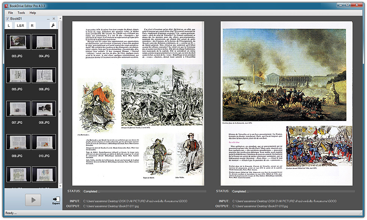Open the File menu
367x220 pixels.
10,13
